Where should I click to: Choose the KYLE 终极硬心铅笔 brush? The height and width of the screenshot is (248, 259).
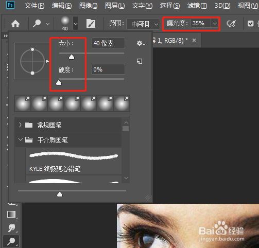point(74,161)
